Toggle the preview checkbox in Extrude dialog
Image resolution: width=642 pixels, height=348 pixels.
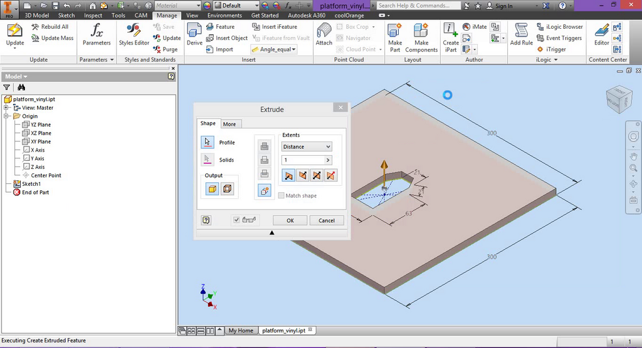coord(236,220)
